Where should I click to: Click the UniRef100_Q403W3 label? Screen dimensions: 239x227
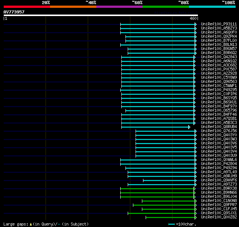pyautogui.click(x=219, y=139)
